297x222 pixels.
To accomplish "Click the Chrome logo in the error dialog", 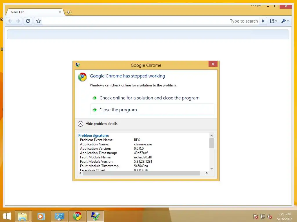I will 82,77.
